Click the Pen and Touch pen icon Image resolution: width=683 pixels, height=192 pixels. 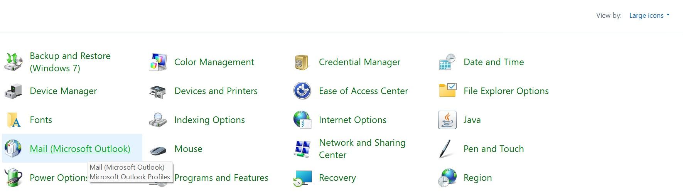[445, 149]
